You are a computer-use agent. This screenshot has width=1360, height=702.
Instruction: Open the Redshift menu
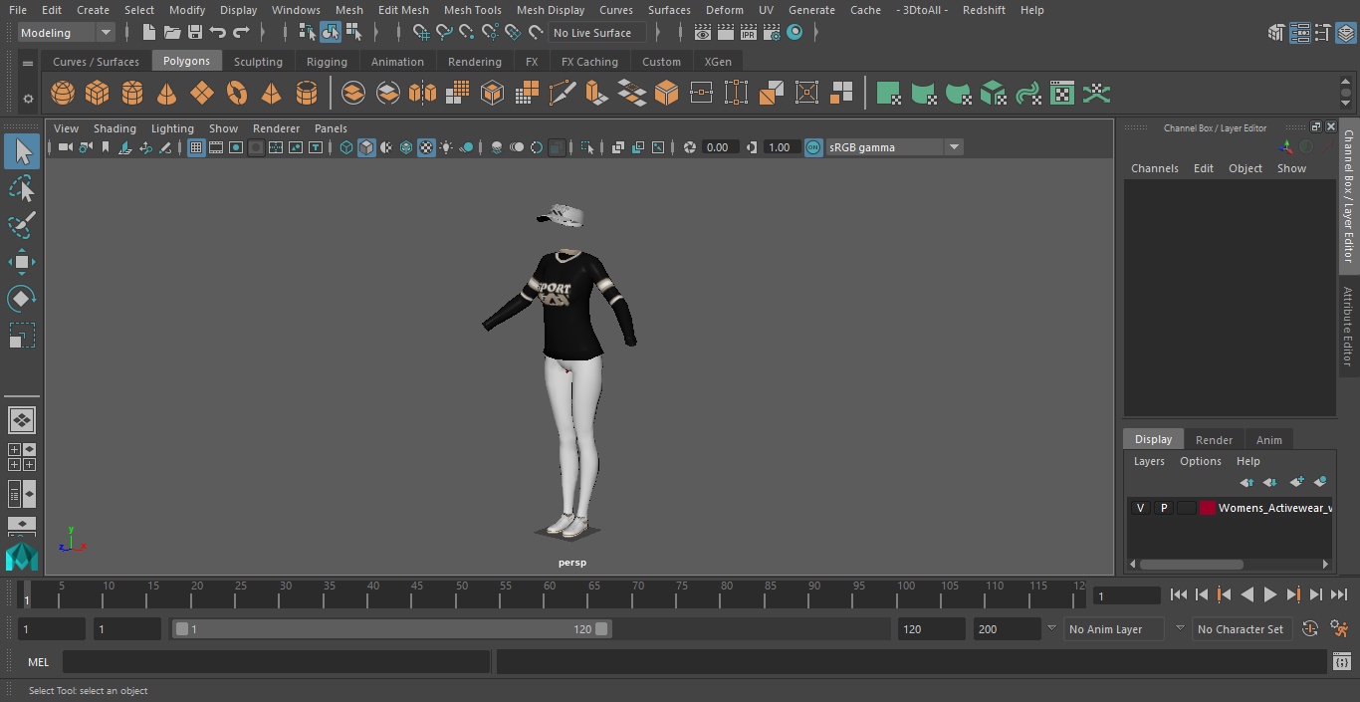tap(984, 10)
